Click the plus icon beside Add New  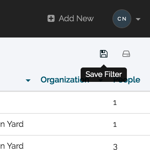point(51,18)
